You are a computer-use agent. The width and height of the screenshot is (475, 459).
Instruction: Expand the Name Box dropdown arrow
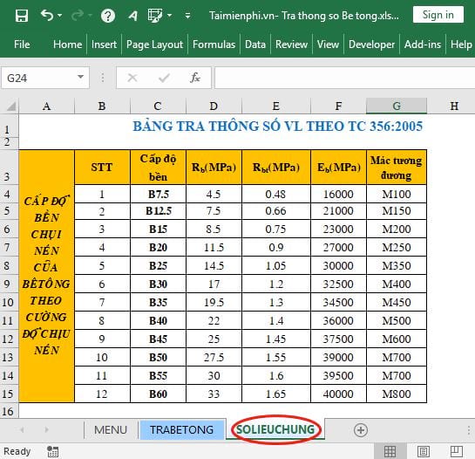(x=80, y=77)
